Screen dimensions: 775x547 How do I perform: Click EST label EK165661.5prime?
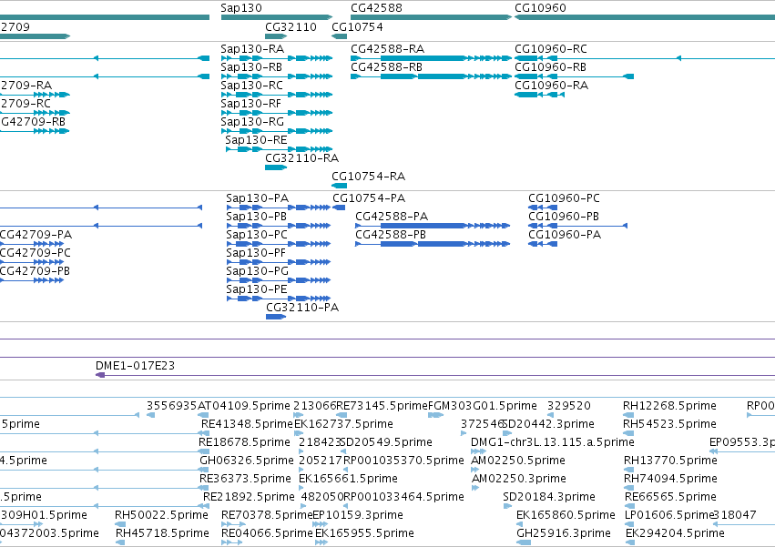(349, 480)
